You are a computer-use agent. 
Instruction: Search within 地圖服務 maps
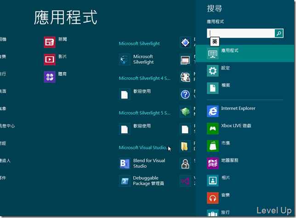245,163
